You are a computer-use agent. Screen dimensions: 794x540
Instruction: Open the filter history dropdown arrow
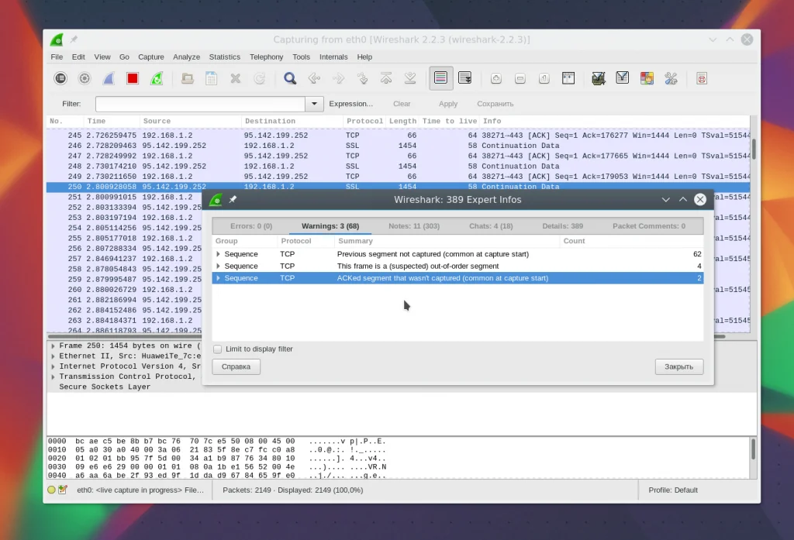coord(314,104)
